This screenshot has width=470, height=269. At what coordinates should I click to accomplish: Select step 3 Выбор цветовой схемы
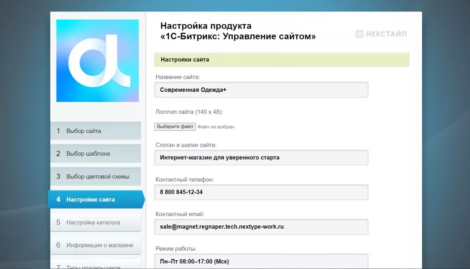tap(96, 176)
